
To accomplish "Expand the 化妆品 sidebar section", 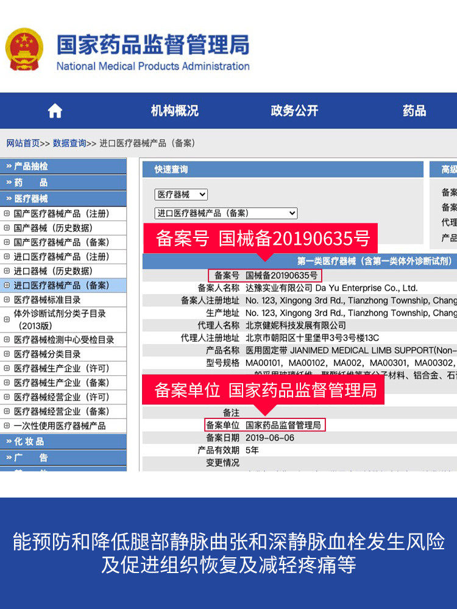I will click(x=63, y=442).
